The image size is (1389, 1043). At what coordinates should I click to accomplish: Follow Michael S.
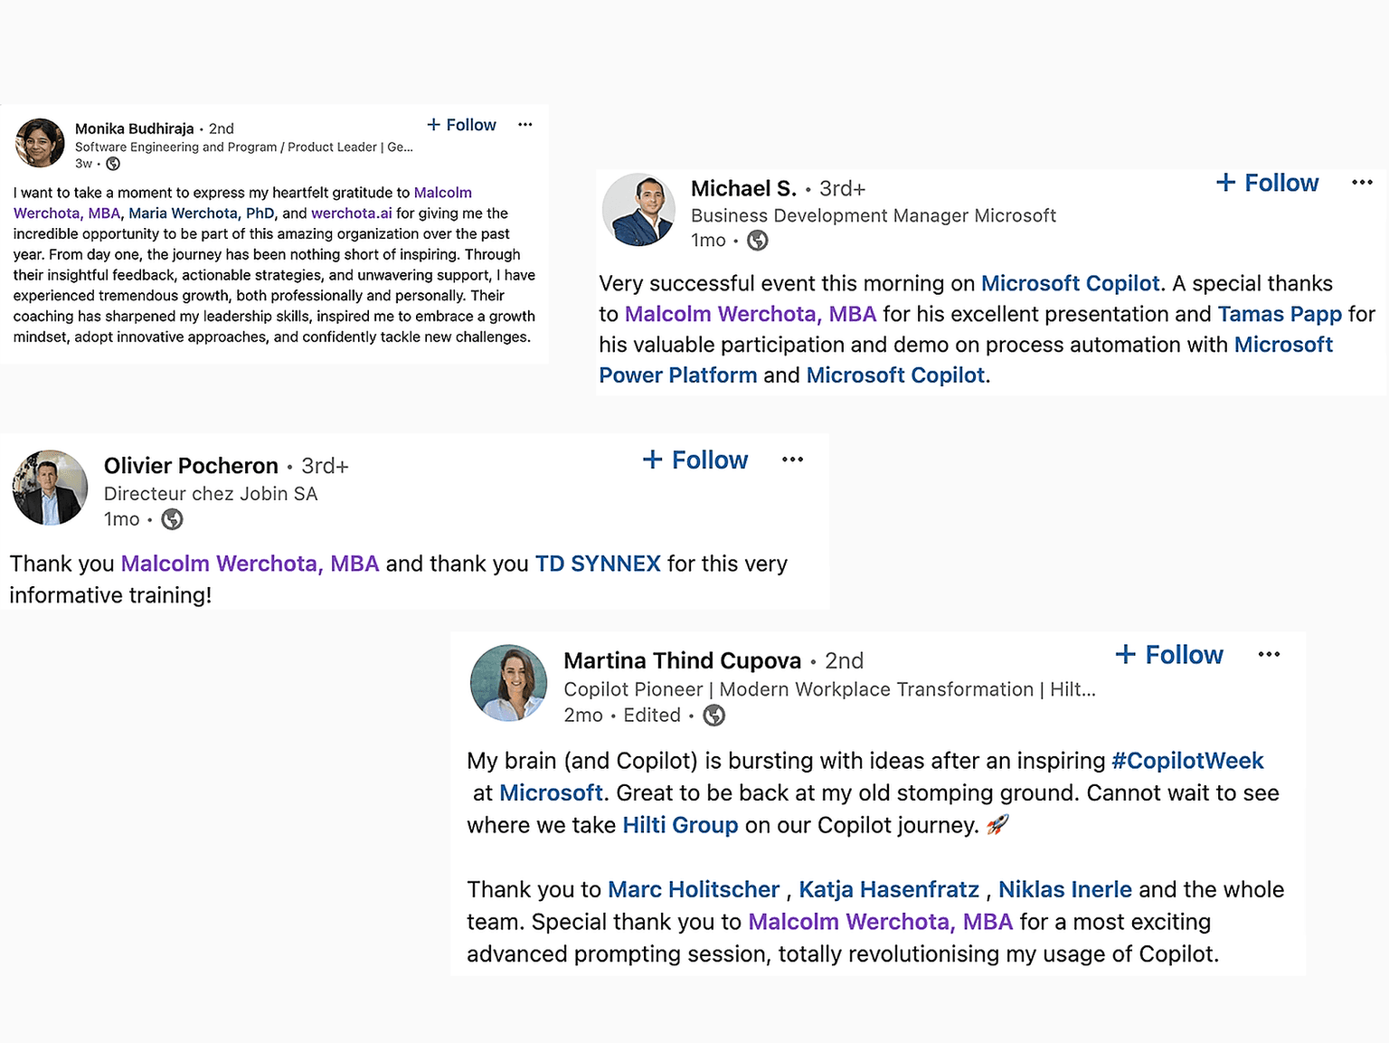1267,183
